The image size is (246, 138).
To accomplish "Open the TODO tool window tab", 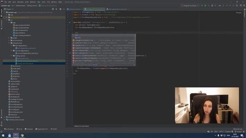I will click(54, 129).
